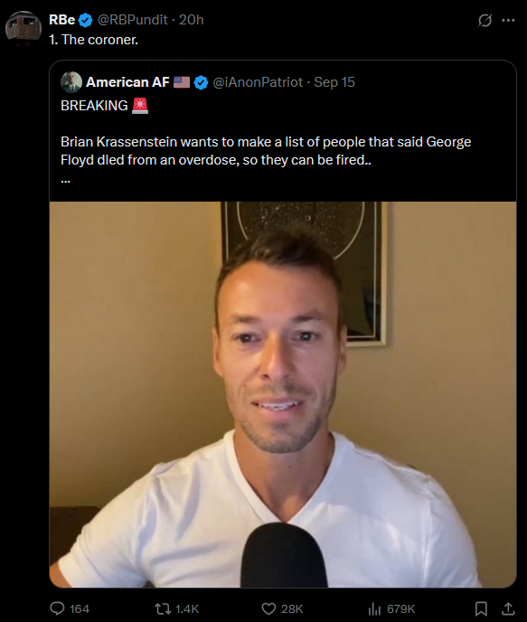Image resolution: width=527 pixels, height=622 pixels.
Task: Open the @RBPundit handle link
Action: click(133, 20)
